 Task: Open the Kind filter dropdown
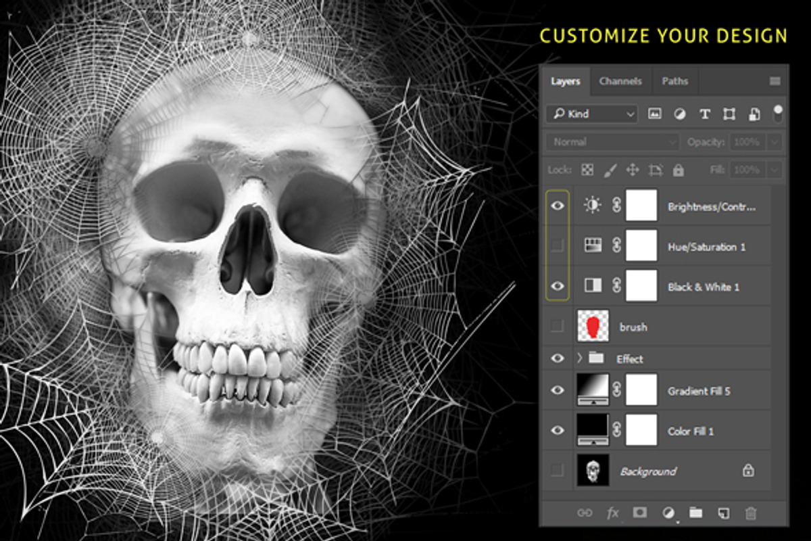coord(592,114)
